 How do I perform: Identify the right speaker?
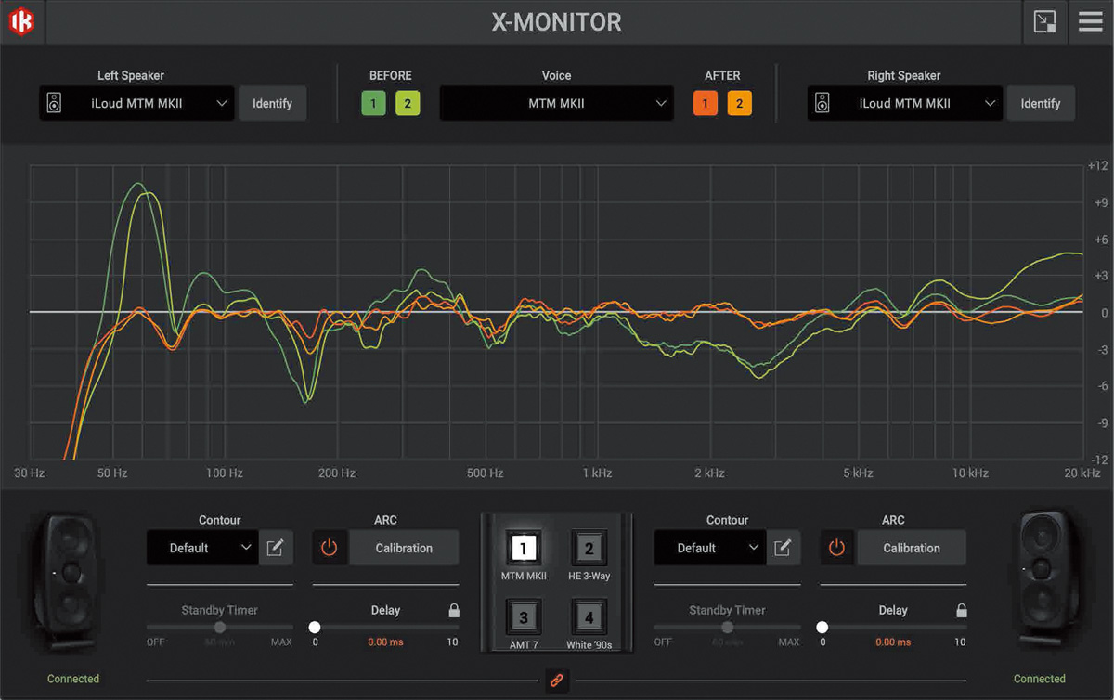click(1041, 103)
